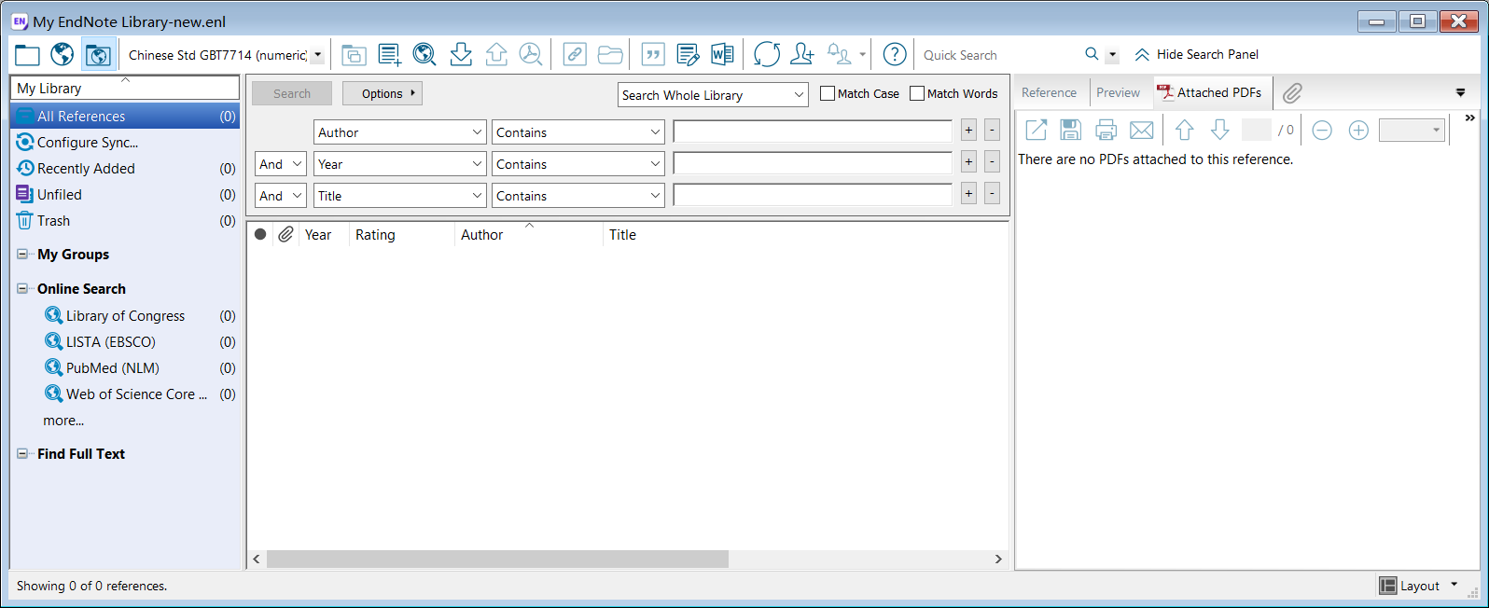Click the Word CWYW toolbar icon

click(x=722, y=54)
